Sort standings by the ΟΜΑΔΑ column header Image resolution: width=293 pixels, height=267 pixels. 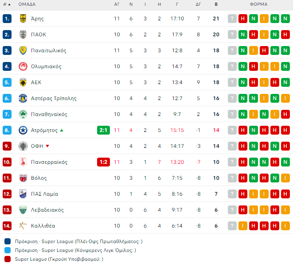pyautogui.click(x=27, y=4)
